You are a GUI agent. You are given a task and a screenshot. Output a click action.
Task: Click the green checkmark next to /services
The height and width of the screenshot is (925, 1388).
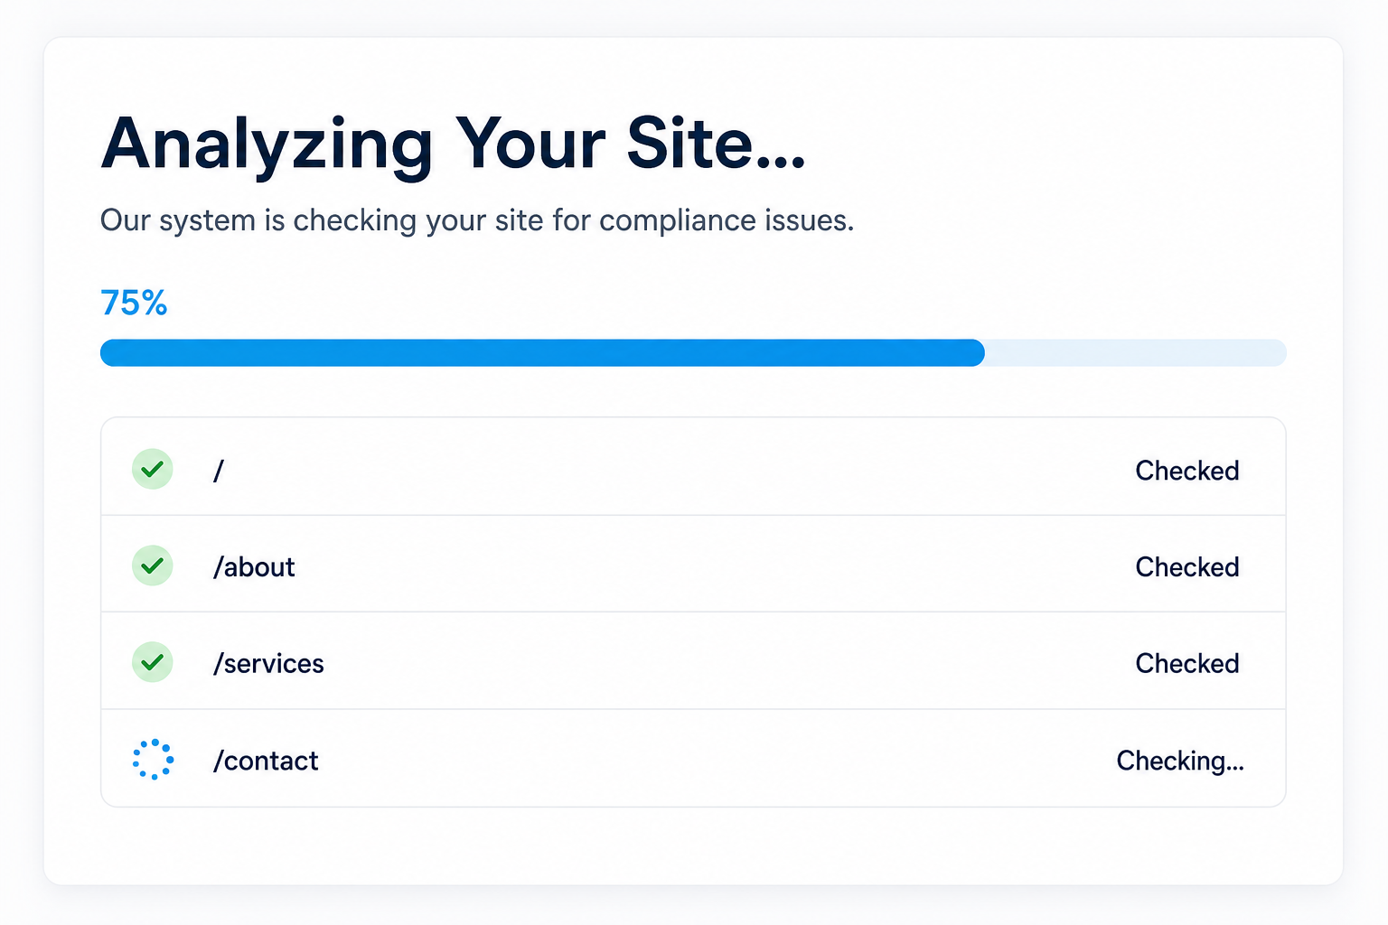point(153,662)
